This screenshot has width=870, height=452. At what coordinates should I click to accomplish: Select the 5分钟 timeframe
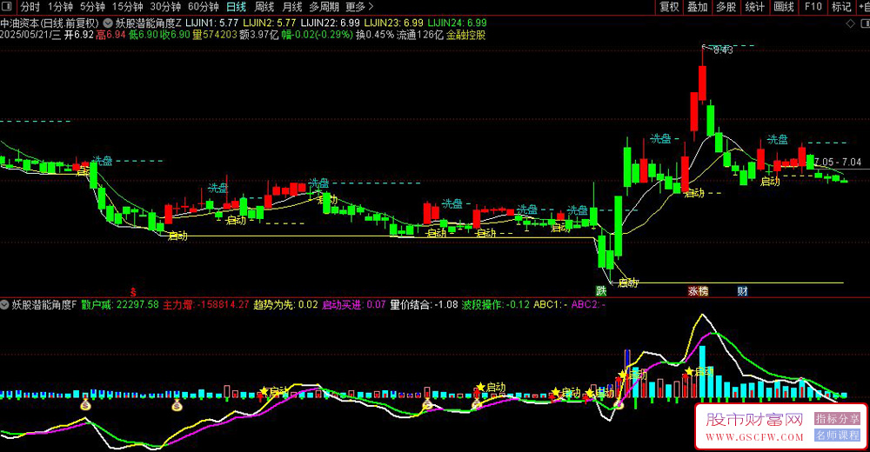pos(92,7)
